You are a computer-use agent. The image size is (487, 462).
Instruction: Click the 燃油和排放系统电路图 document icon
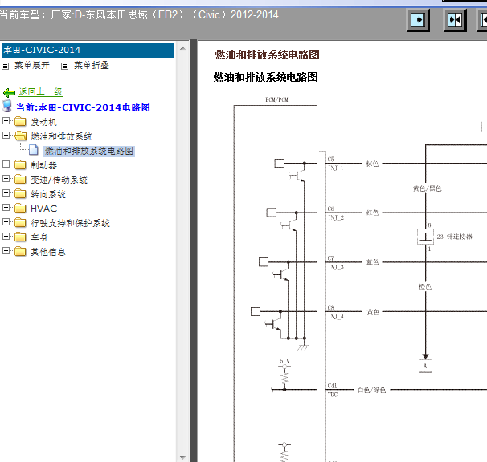[x=34, y=150]
